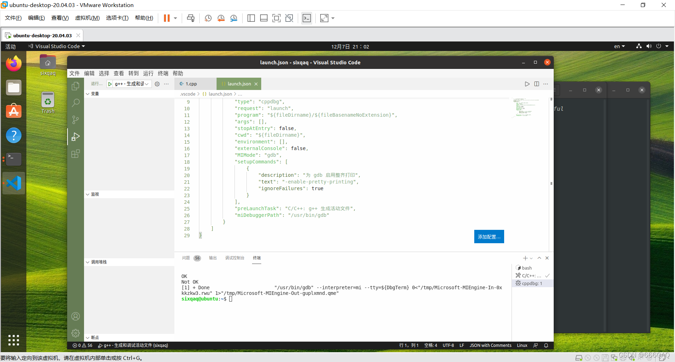Open the Source Control view
Image resolution: width=675 pixels, height=362 pixels.
(75, 120)
